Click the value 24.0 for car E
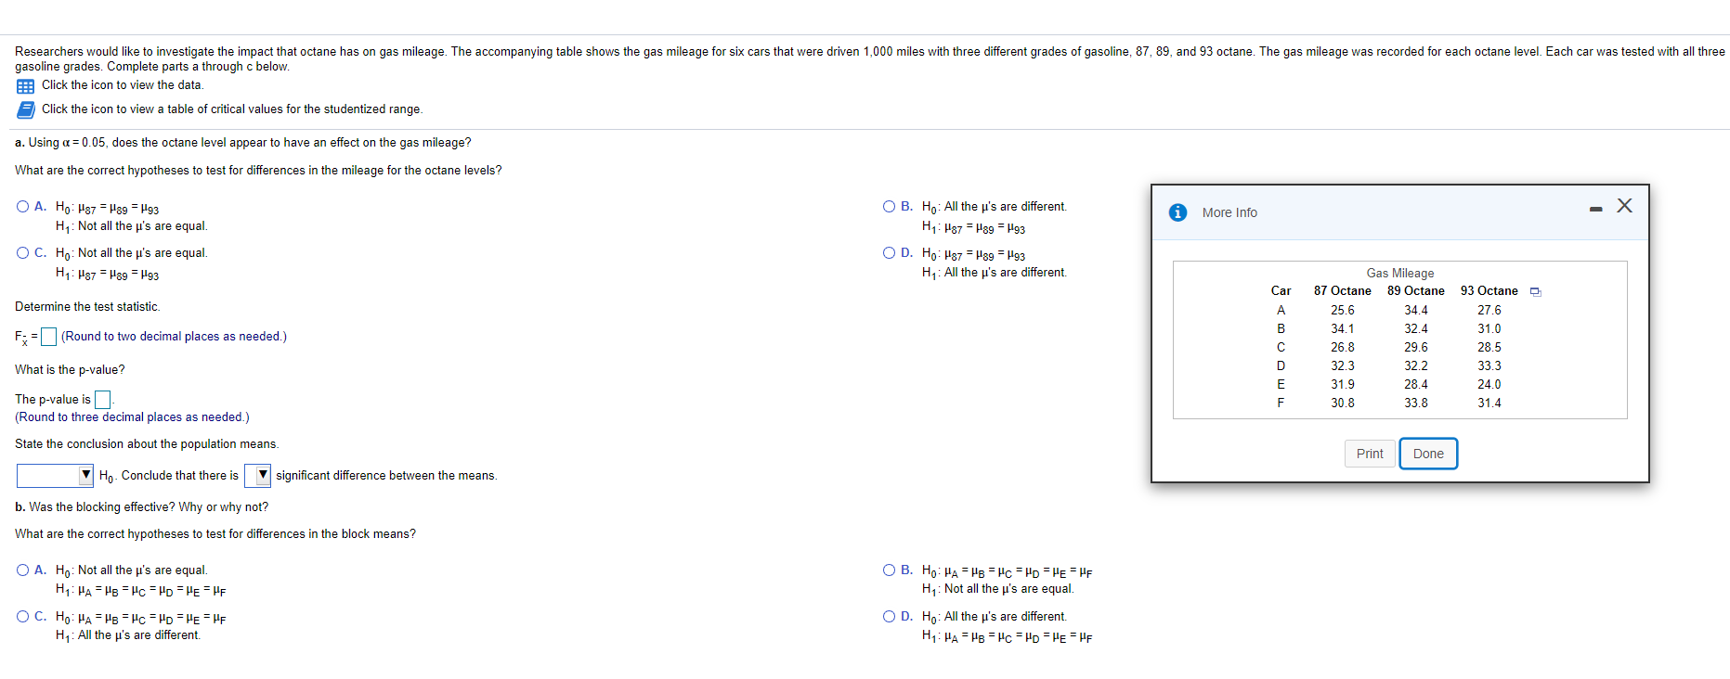1730x679 pixels. click(1489, 385)
